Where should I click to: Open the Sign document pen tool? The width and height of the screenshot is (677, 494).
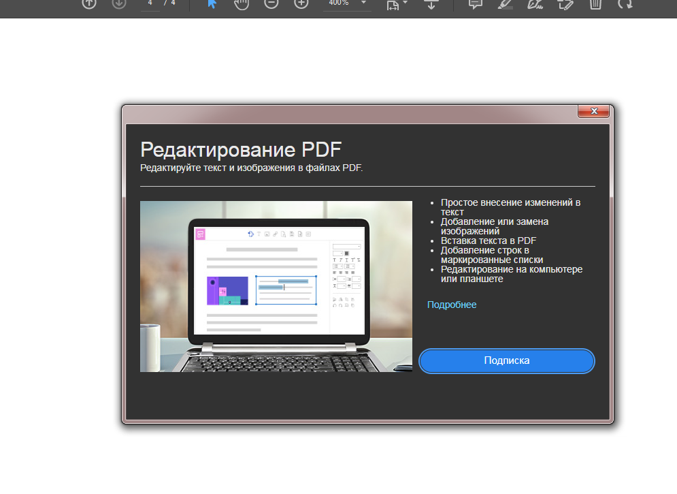535,4
